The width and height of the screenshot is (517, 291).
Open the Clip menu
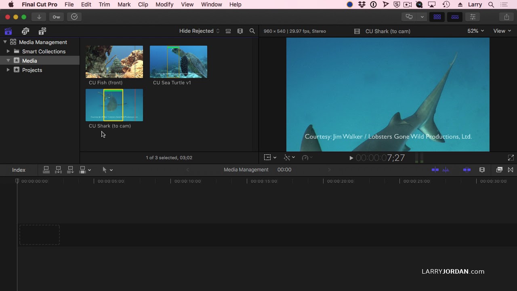143,4
